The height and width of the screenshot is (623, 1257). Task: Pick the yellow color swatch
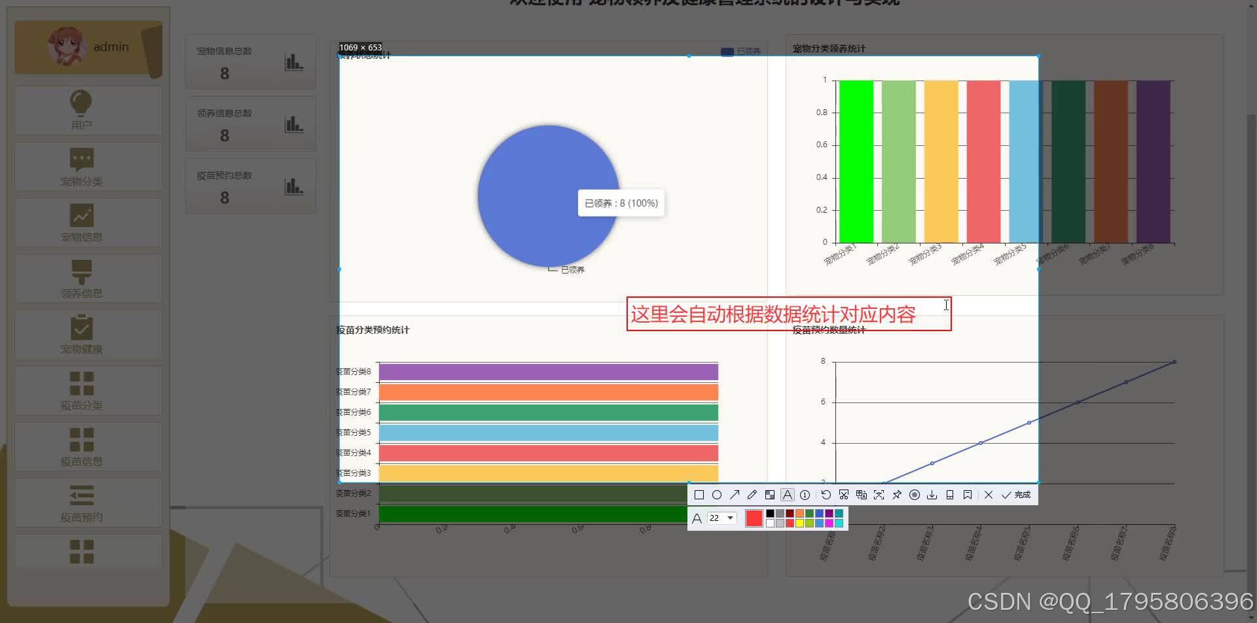[x=799, y=523]
